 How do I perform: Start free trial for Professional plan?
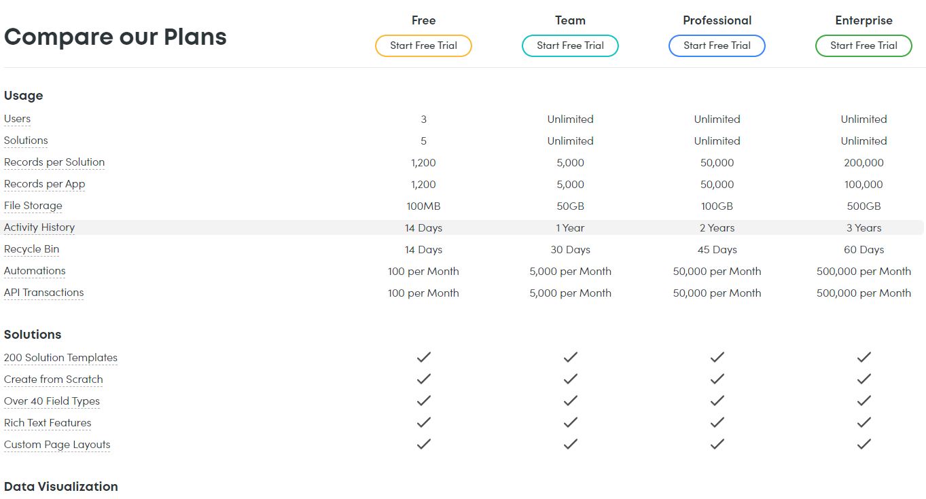(x=717, y=45)
